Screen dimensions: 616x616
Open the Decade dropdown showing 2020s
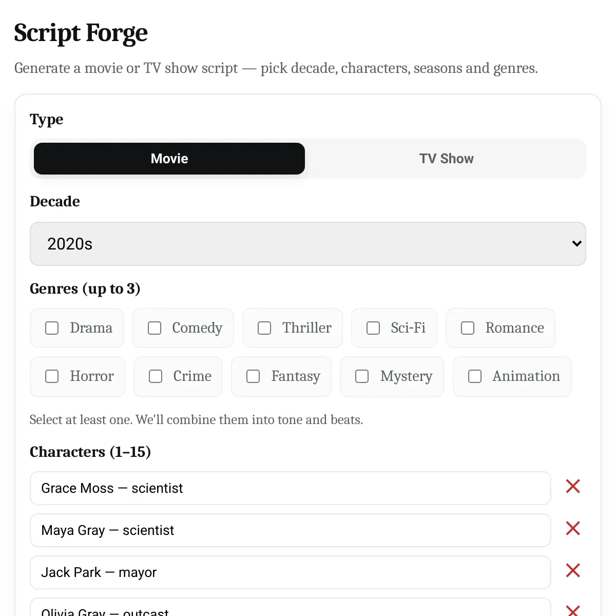pos(307,244)
